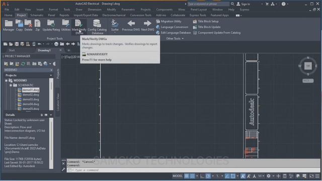This screenshot has width=322, height=181.
Task: Open Workspace Switching gear in status bar
Action: coord(268,176)
